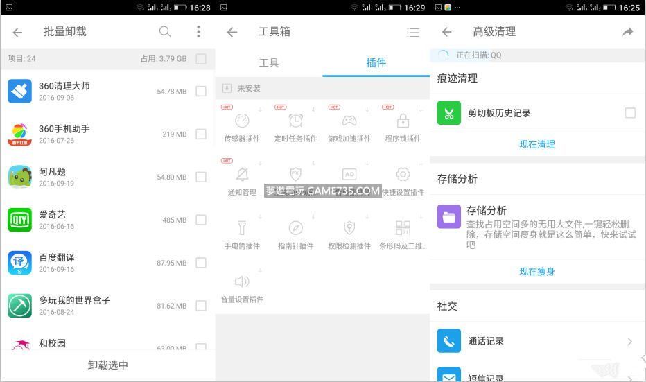The height and width of the screenshot is (382, 646).
Task: Switch to the 工具 tab
Action: (x=269, y=62)
